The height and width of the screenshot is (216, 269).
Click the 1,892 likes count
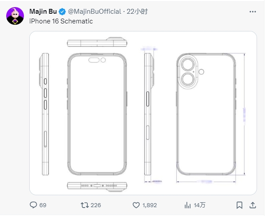pos(151,205)
